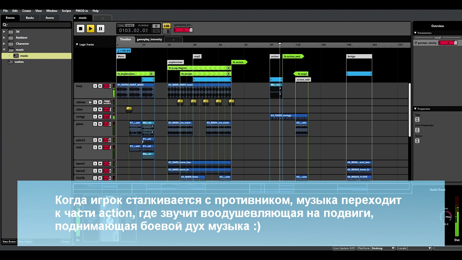The width and height of the screenshot is (462, 260).
Task: Toggle the loop playback icon
Action: click(x=156, y=26)
